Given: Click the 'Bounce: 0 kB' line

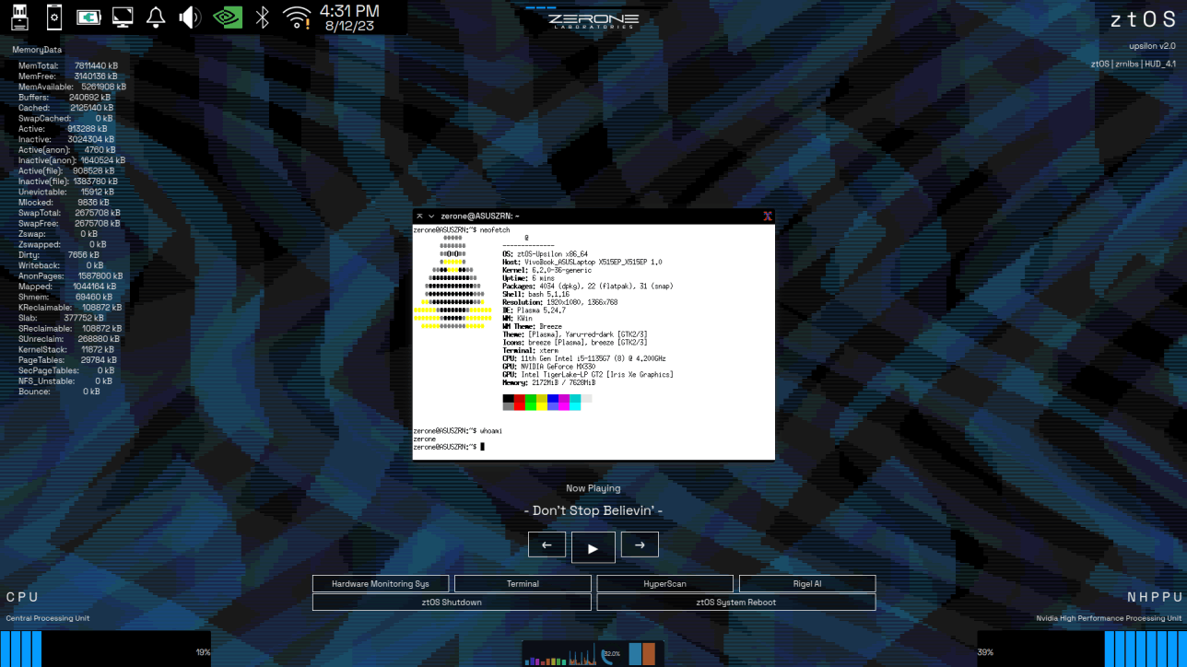Looking at the screenshot, I should [x=59, y=392].
